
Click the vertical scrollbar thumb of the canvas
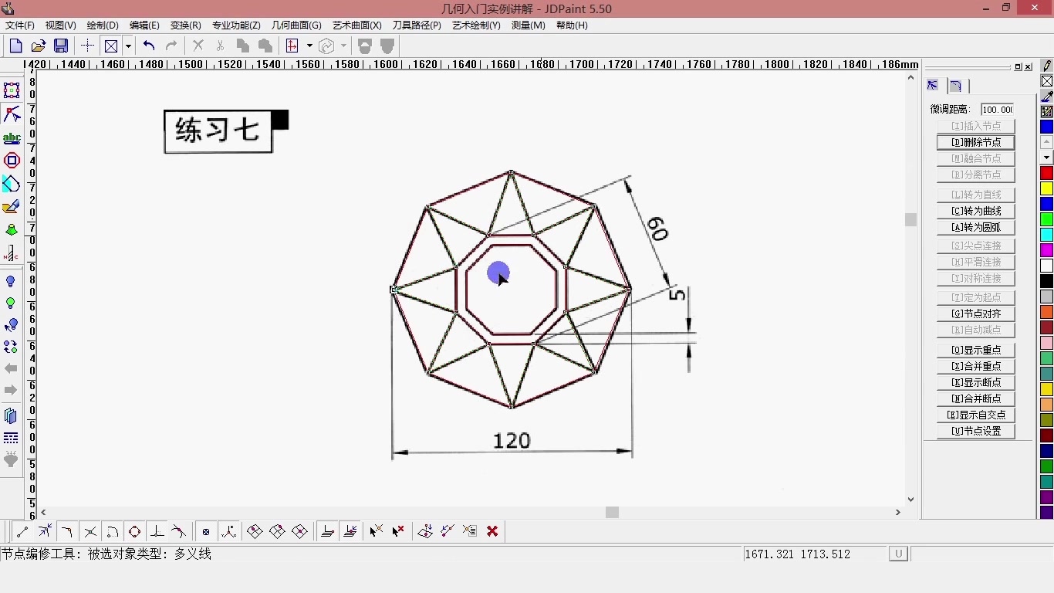click(911, 219)
